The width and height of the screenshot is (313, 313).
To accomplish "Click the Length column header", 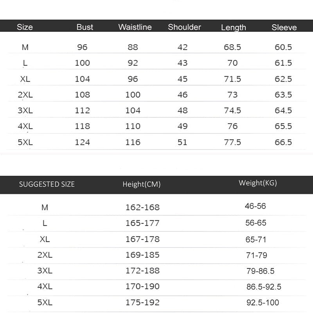I will [233, 27].
